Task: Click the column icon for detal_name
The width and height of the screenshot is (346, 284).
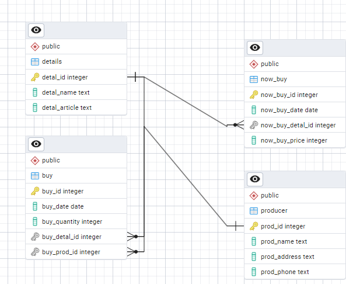Action: (35, 92)
